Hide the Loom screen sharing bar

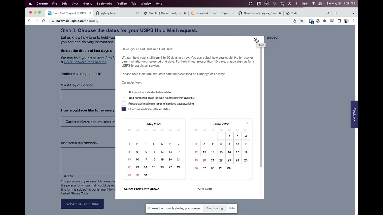pos(232,208)
